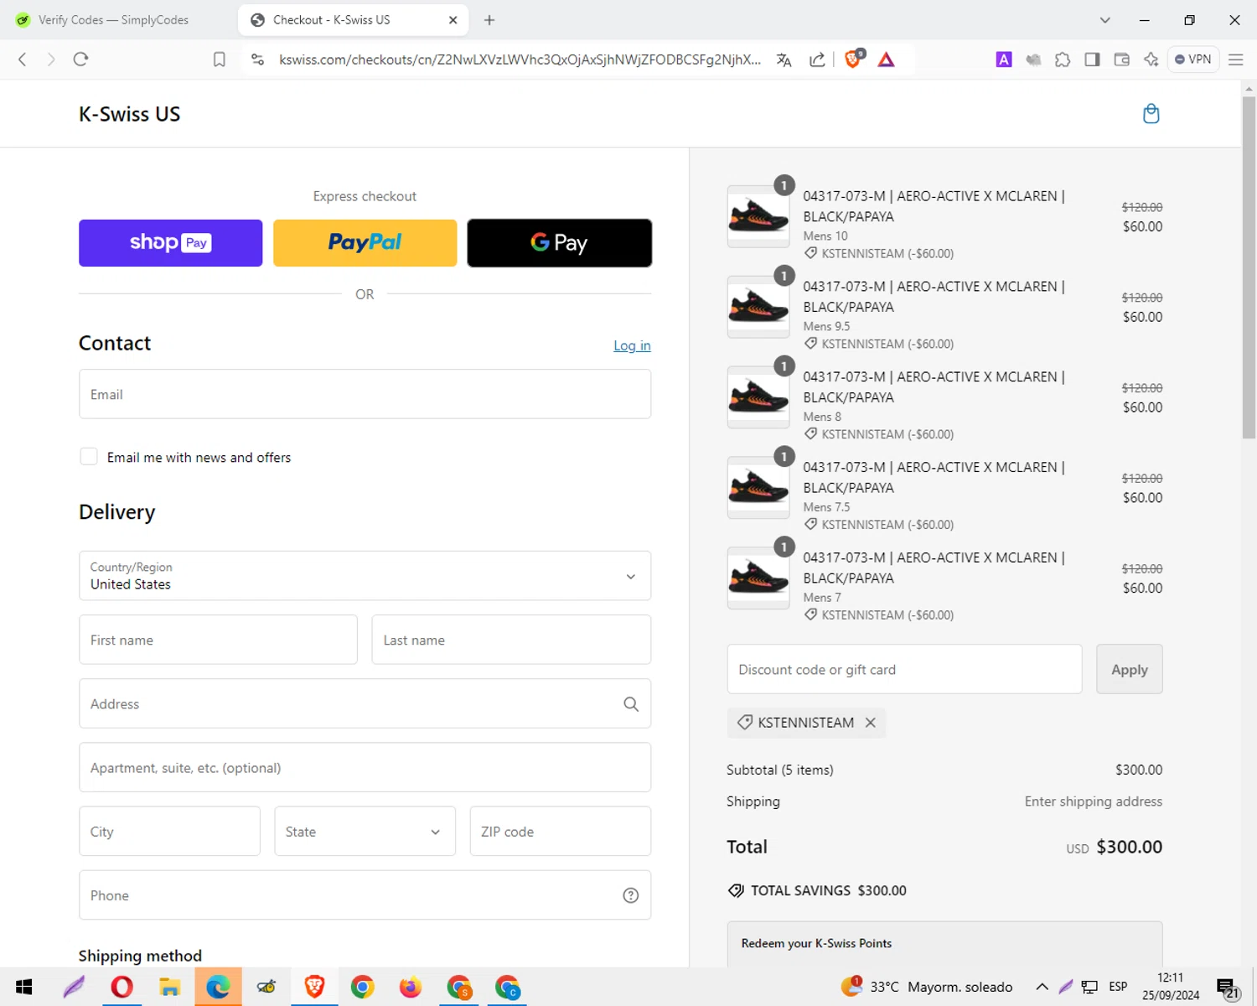This screenshot has width=1257, height=1006.
Task: Click the K-Swiss US store title
Action: pyautogui.click(x=129, y=114)
